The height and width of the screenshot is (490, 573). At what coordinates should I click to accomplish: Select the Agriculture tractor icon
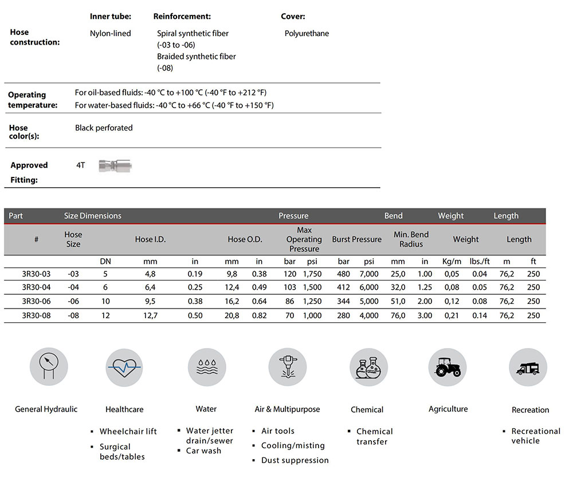(x=448, y=367)
